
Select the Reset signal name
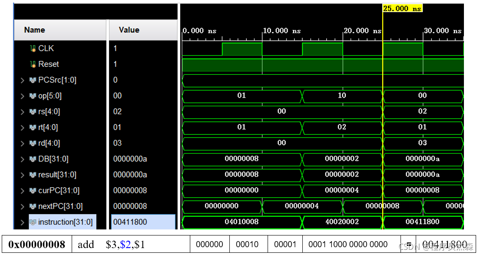coord(48,64)
